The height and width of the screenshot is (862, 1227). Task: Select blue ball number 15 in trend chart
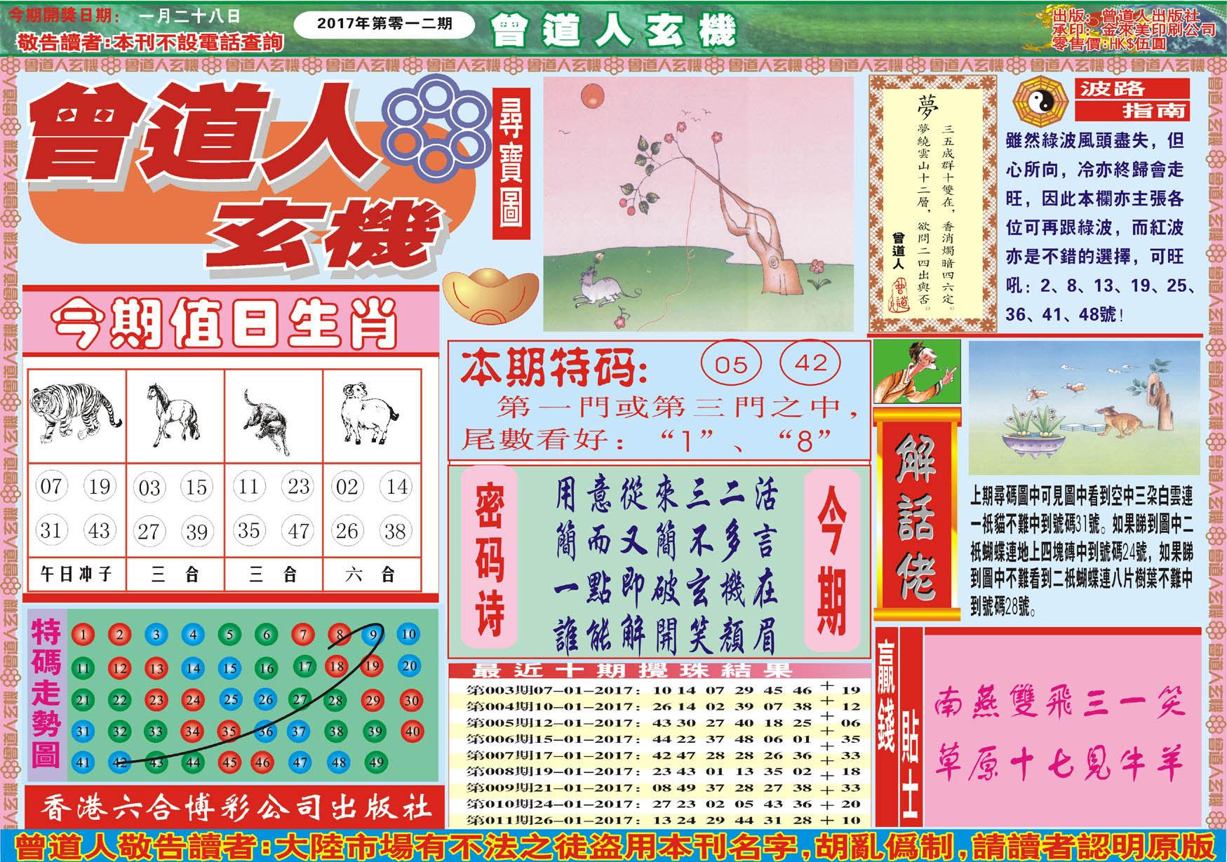[230, 668]
